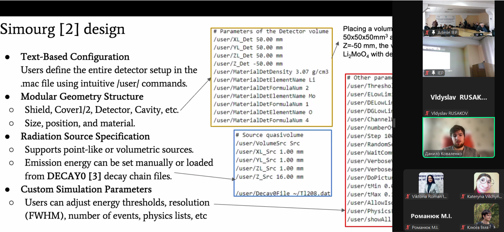Click the '/user/YL_Src 1.00 mm' line
The height and width of the screenshot is (232, 504).
(269, 160)
